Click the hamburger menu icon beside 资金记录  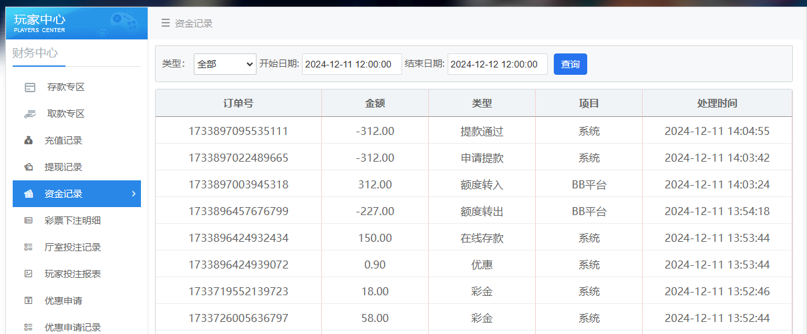165,23
